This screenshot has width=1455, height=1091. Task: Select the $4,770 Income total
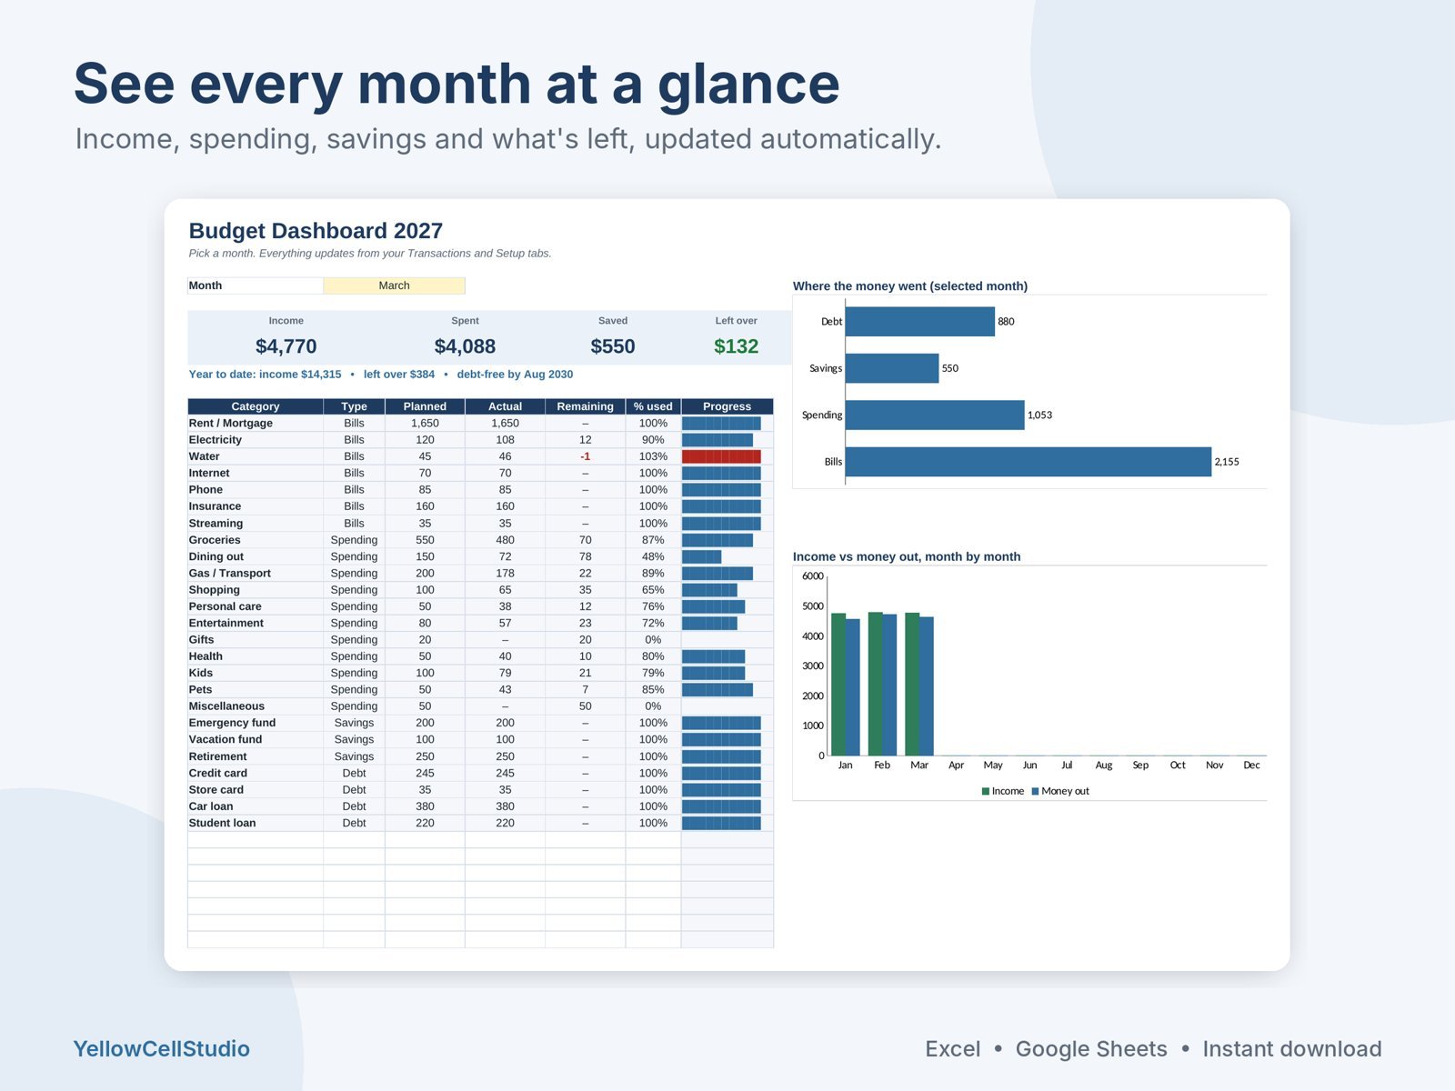pyautogui.click(x=286, y=346)
